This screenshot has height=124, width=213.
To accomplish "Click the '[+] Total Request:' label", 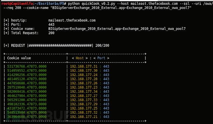I will (21, 33).
